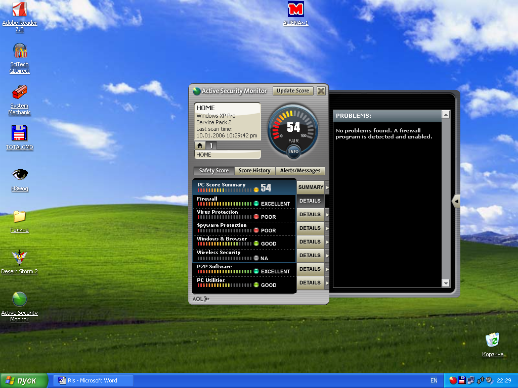The image size is (518, 388).
Task: Open the H3woq eye icon
Action: (x=20, y=179)
